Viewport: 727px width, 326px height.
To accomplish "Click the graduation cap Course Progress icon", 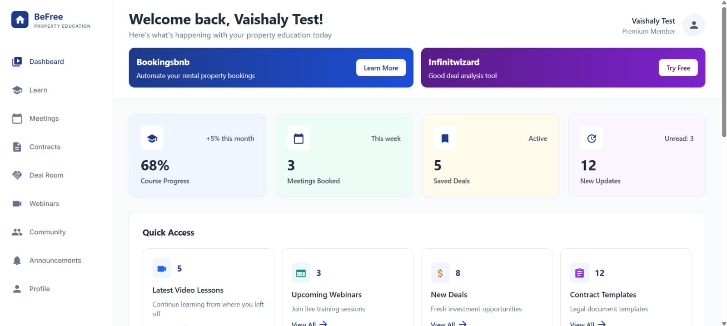I will 152,138.
